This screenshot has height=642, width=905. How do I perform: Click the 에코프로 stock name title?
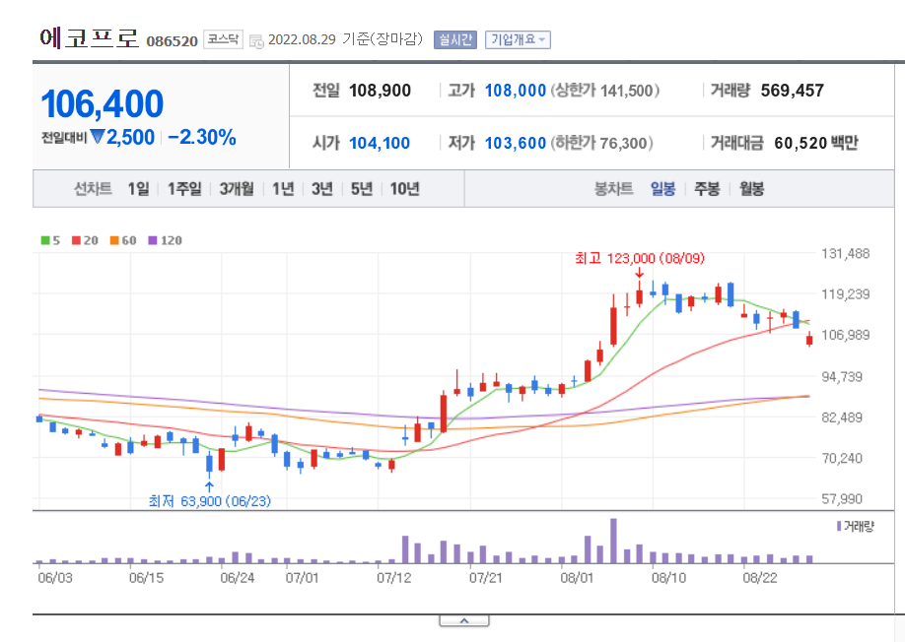tap(90, 38)
